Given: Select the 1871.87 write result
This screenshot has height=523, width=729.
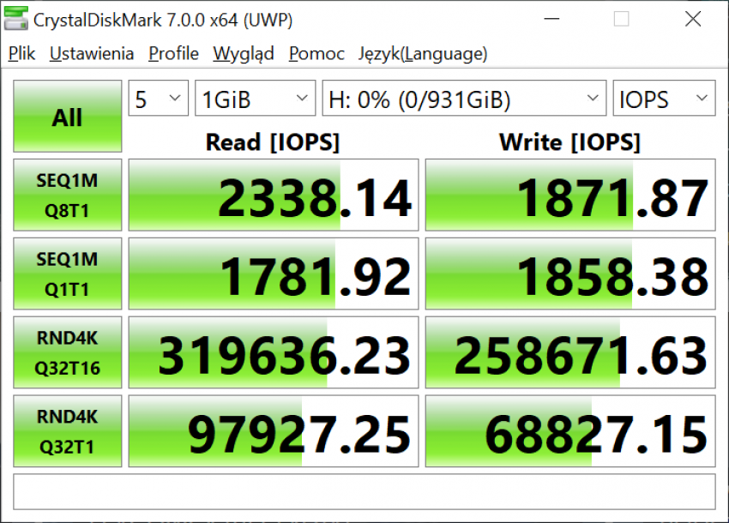Looking at the screenshot, I should point(570,195).
